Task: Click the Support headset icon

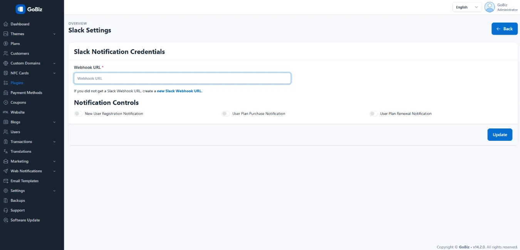Action: (6, 210)
